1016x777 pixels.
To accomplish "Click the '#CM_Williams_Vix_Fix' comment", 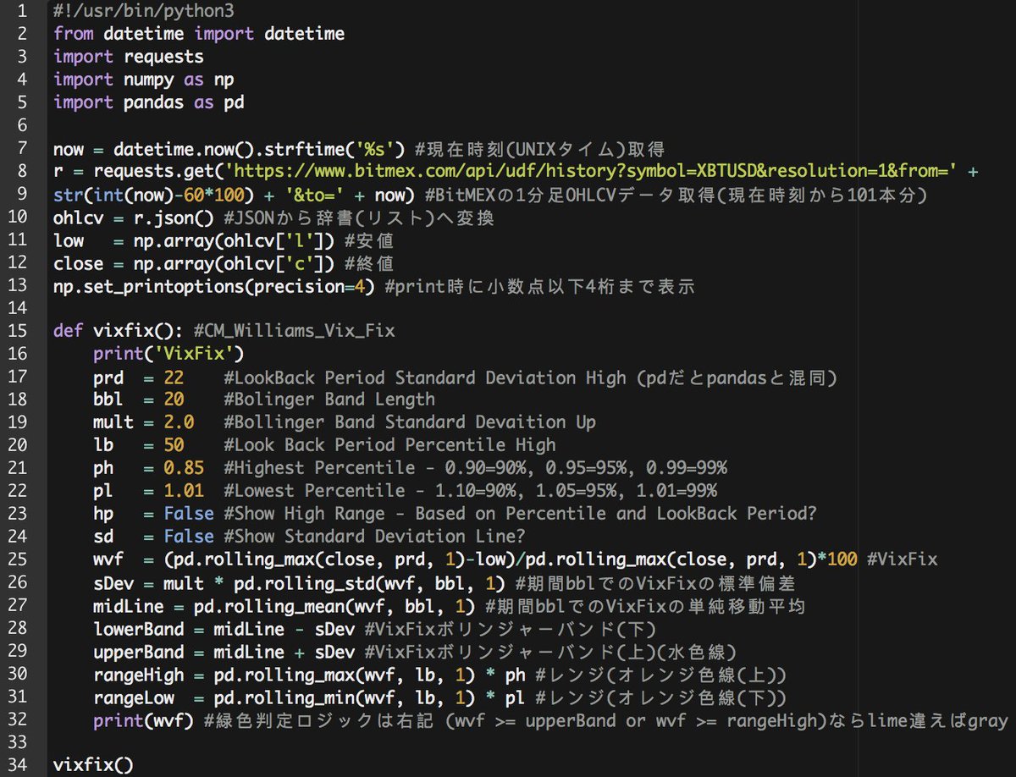I will click(294, 331).
